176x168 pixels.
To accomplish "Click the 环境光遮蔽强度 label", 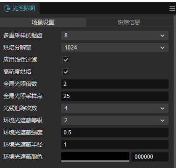I will coord(23,133).
